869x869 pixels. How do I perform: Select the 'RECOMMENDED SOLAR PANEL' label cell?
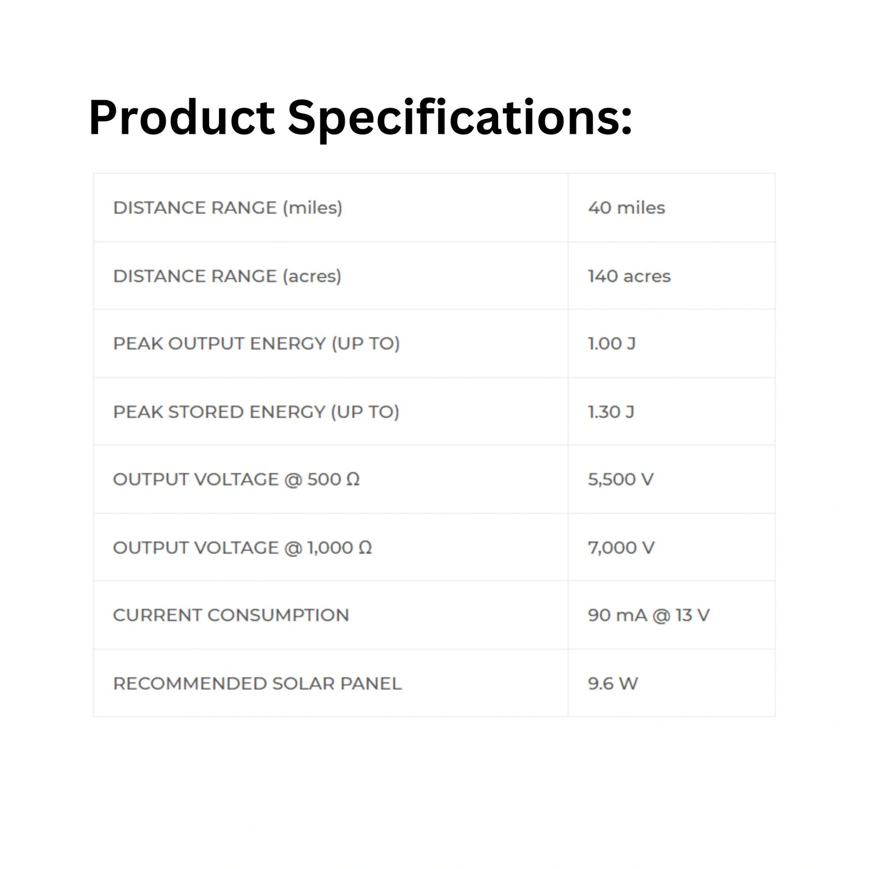257,684
